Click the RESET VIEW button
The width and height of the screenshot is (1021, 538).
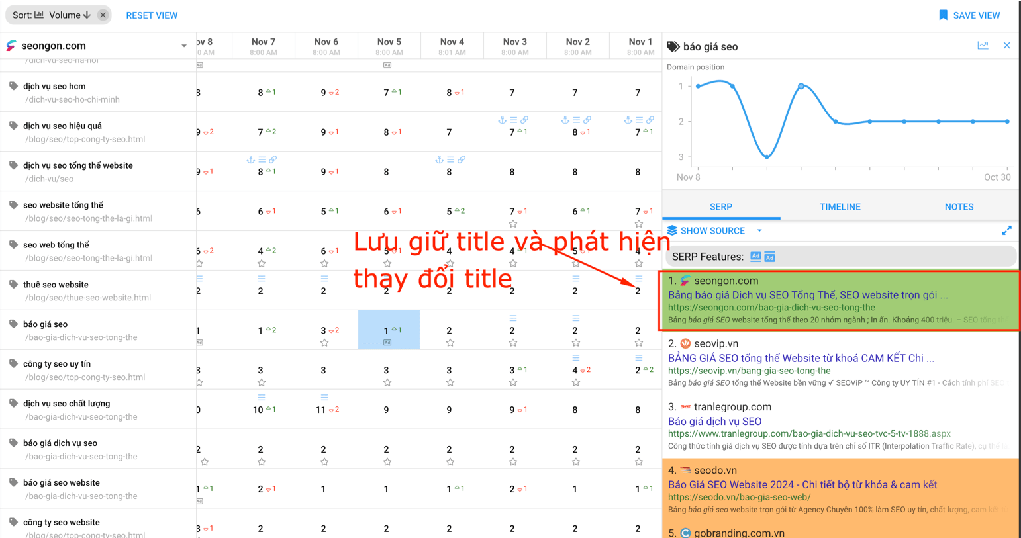pyautogui.click(x=152, y=15)
